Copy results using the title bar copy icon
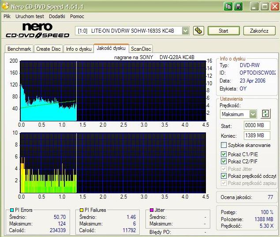280x237 pixels. 228,7
